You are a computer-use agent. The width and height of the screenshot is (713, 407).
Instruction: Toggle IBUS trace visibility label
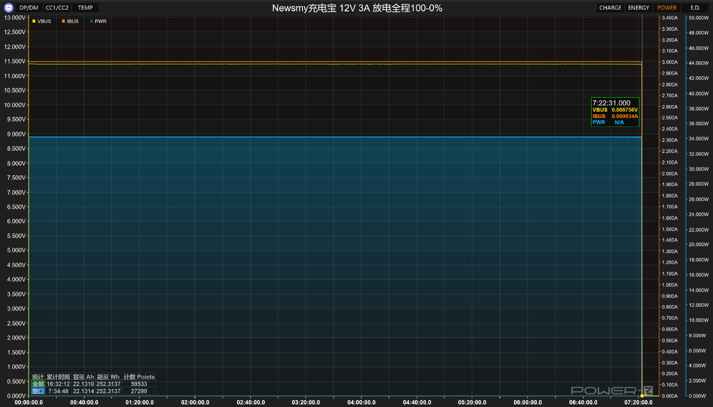pyautogui.click(x=73, y=21)
